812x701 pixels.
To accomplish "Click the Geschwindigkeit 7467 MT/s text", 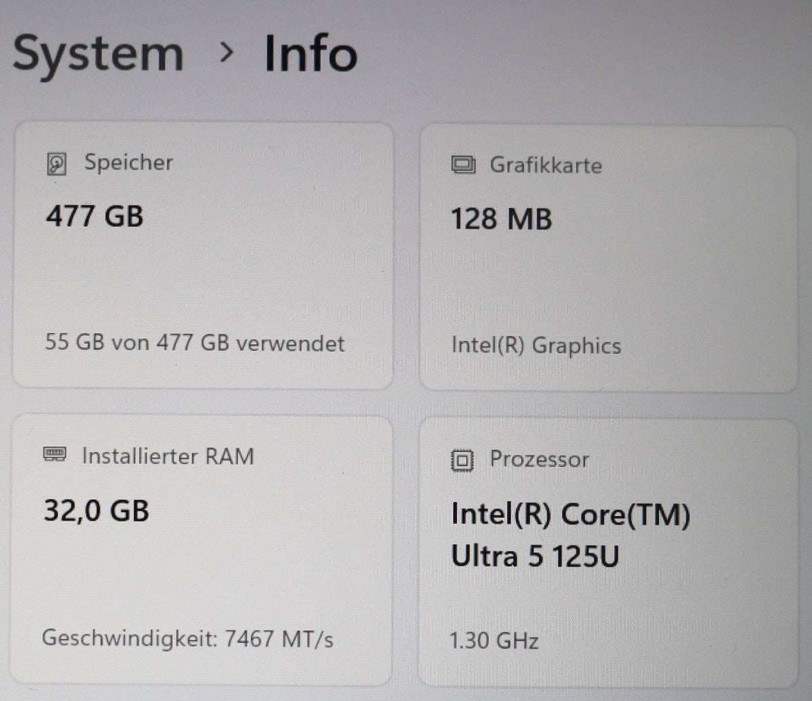I will 188,639.
